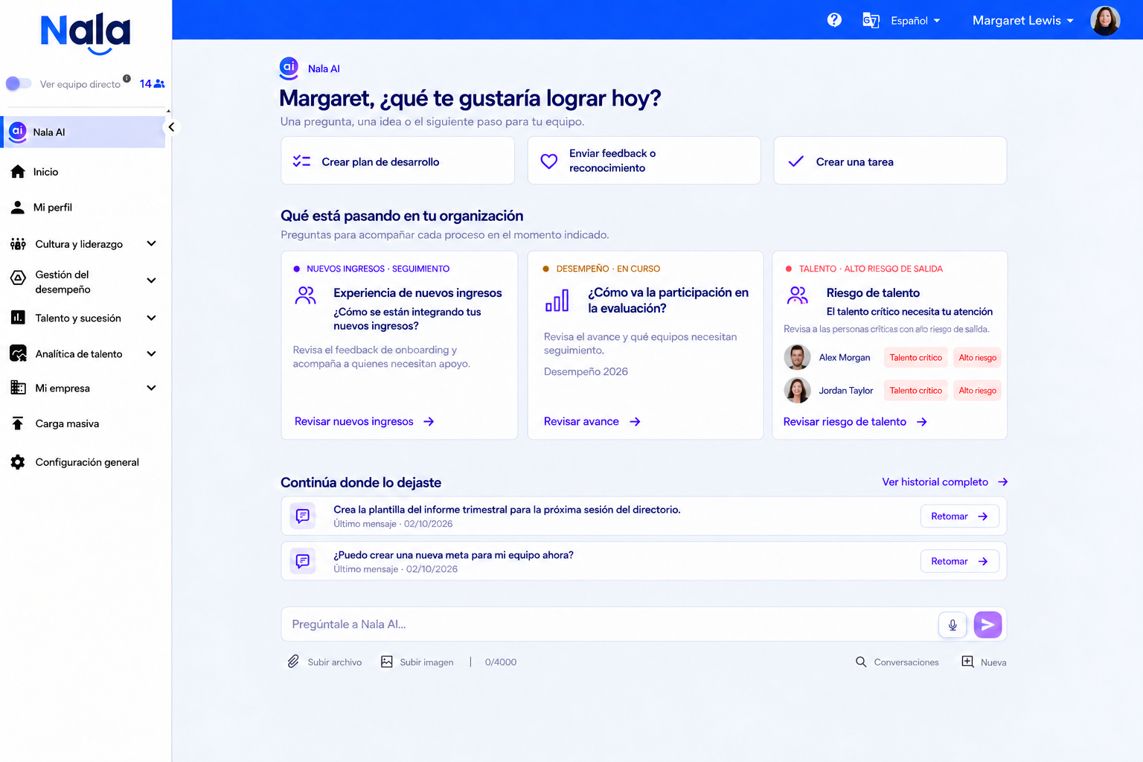Click the Nala logo

click(86, 34)
